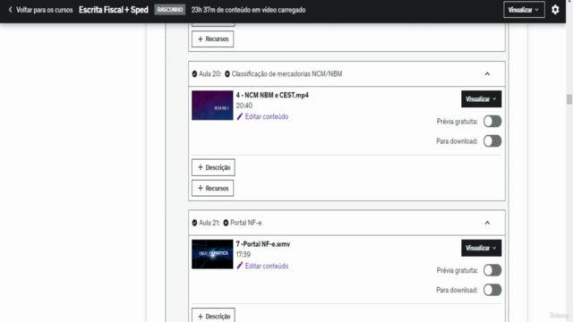
Task: Open the Portal NF-e video thumbnail
Action: pos(212,254)
